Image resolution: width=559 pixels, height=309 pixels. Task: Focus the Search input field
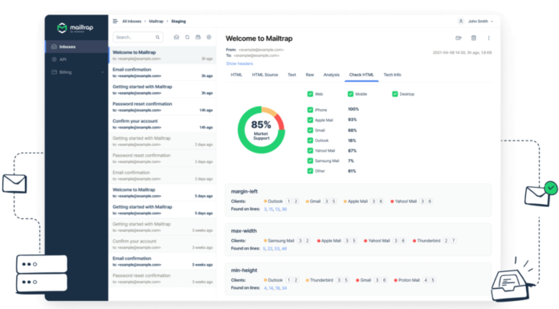(137, 37)
